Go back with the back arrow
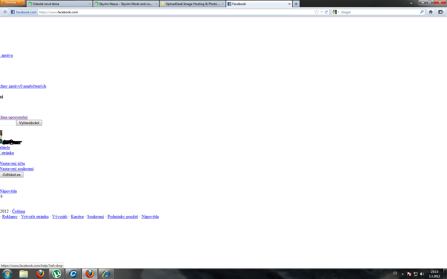Image resolution: width=447 pixels, height=279 pixels. 5,12
